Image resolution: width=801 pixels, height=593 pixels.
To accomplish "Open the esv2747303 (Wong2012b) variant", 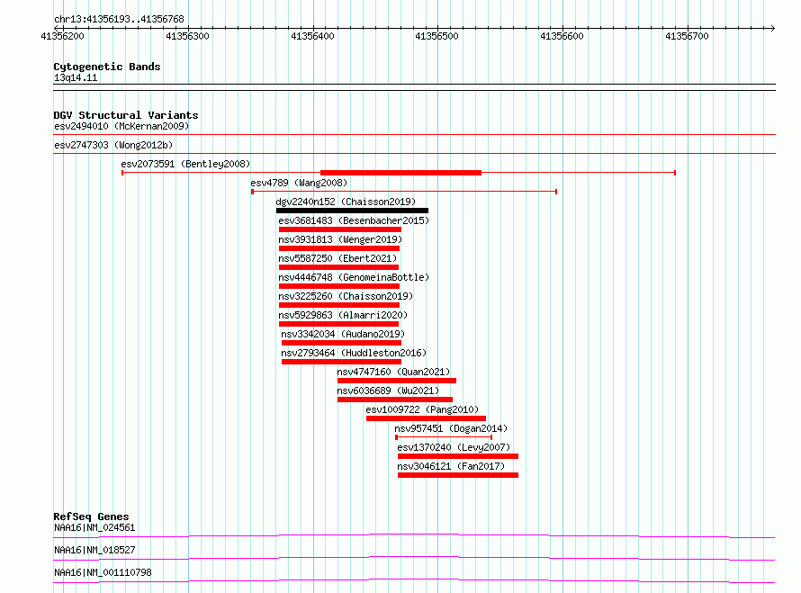I will pos(113,145).
